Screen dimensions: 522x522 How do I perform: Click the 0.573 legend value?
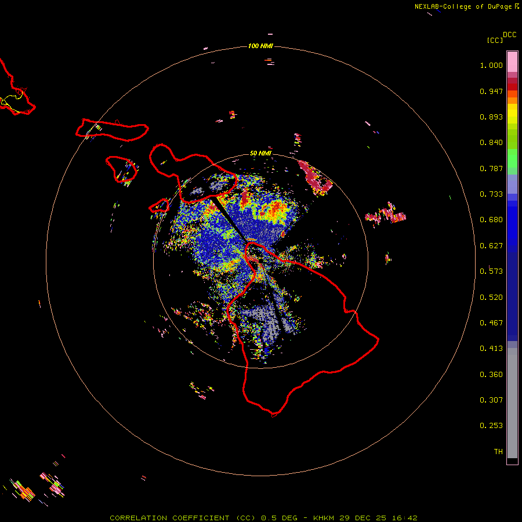491,271
